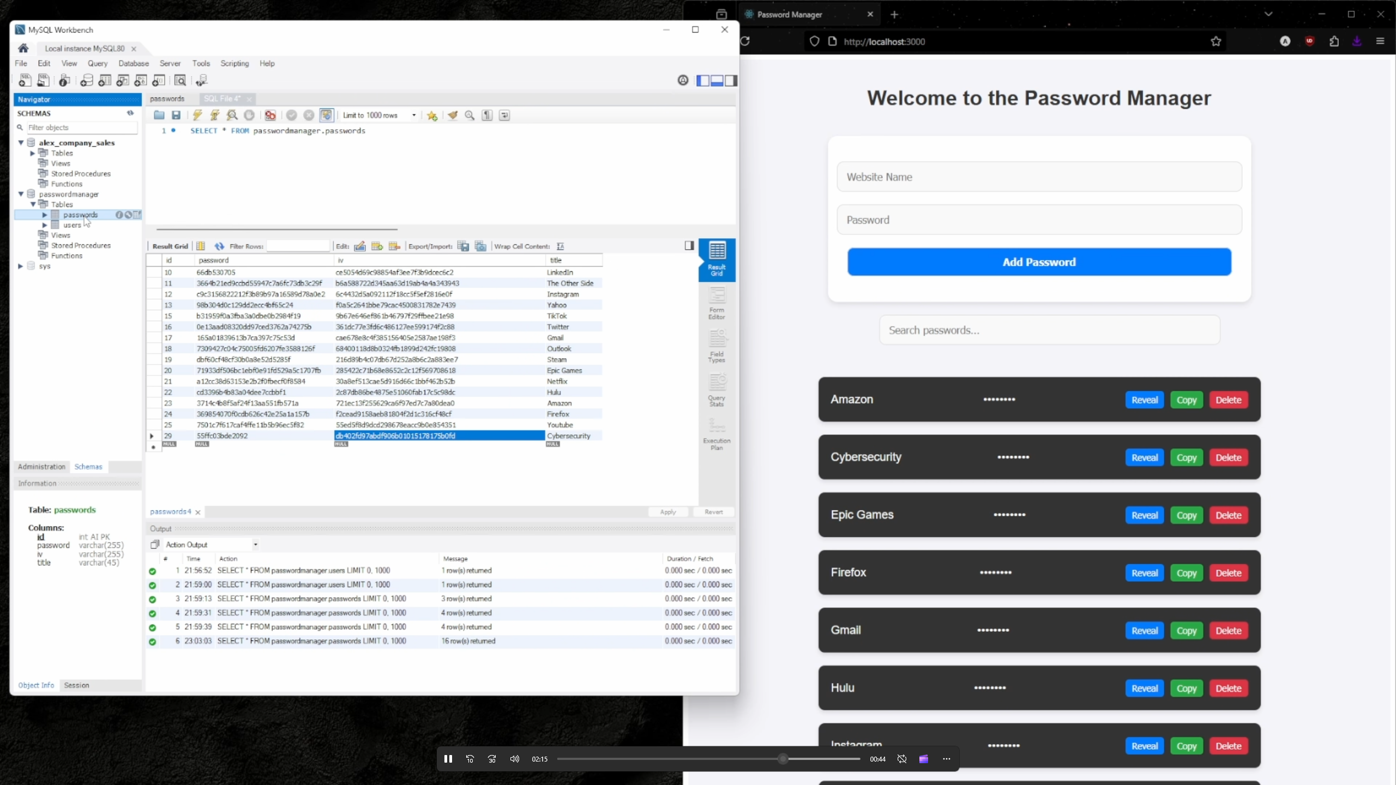Toggle the left sidebar panel visibility
This screenshot has width=1396, height=785.
[x=703, y=81]
